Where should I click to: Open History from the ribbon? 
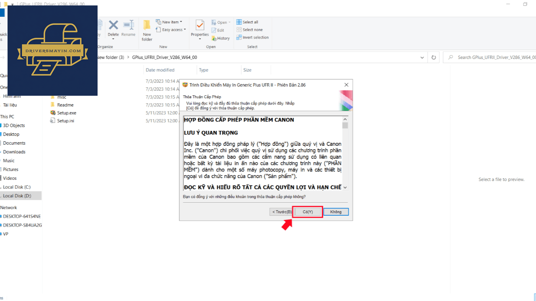coord(221,38)
